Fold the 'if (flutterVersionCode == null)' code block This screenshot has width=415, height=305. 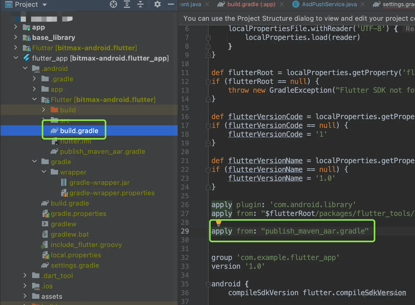(x=208, y=126)
